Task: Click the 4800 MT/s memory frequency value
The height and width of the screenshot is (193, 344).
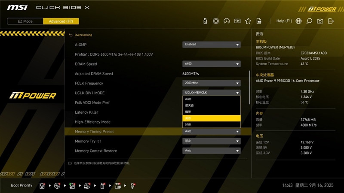Action: (x=308, y=125)
